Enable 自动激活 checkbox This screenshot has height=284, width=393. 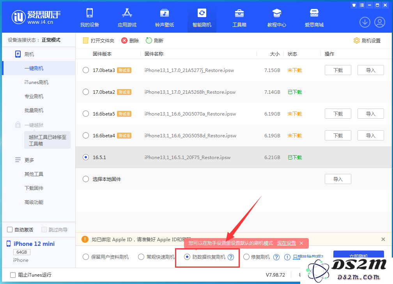(x=10, y=230)
